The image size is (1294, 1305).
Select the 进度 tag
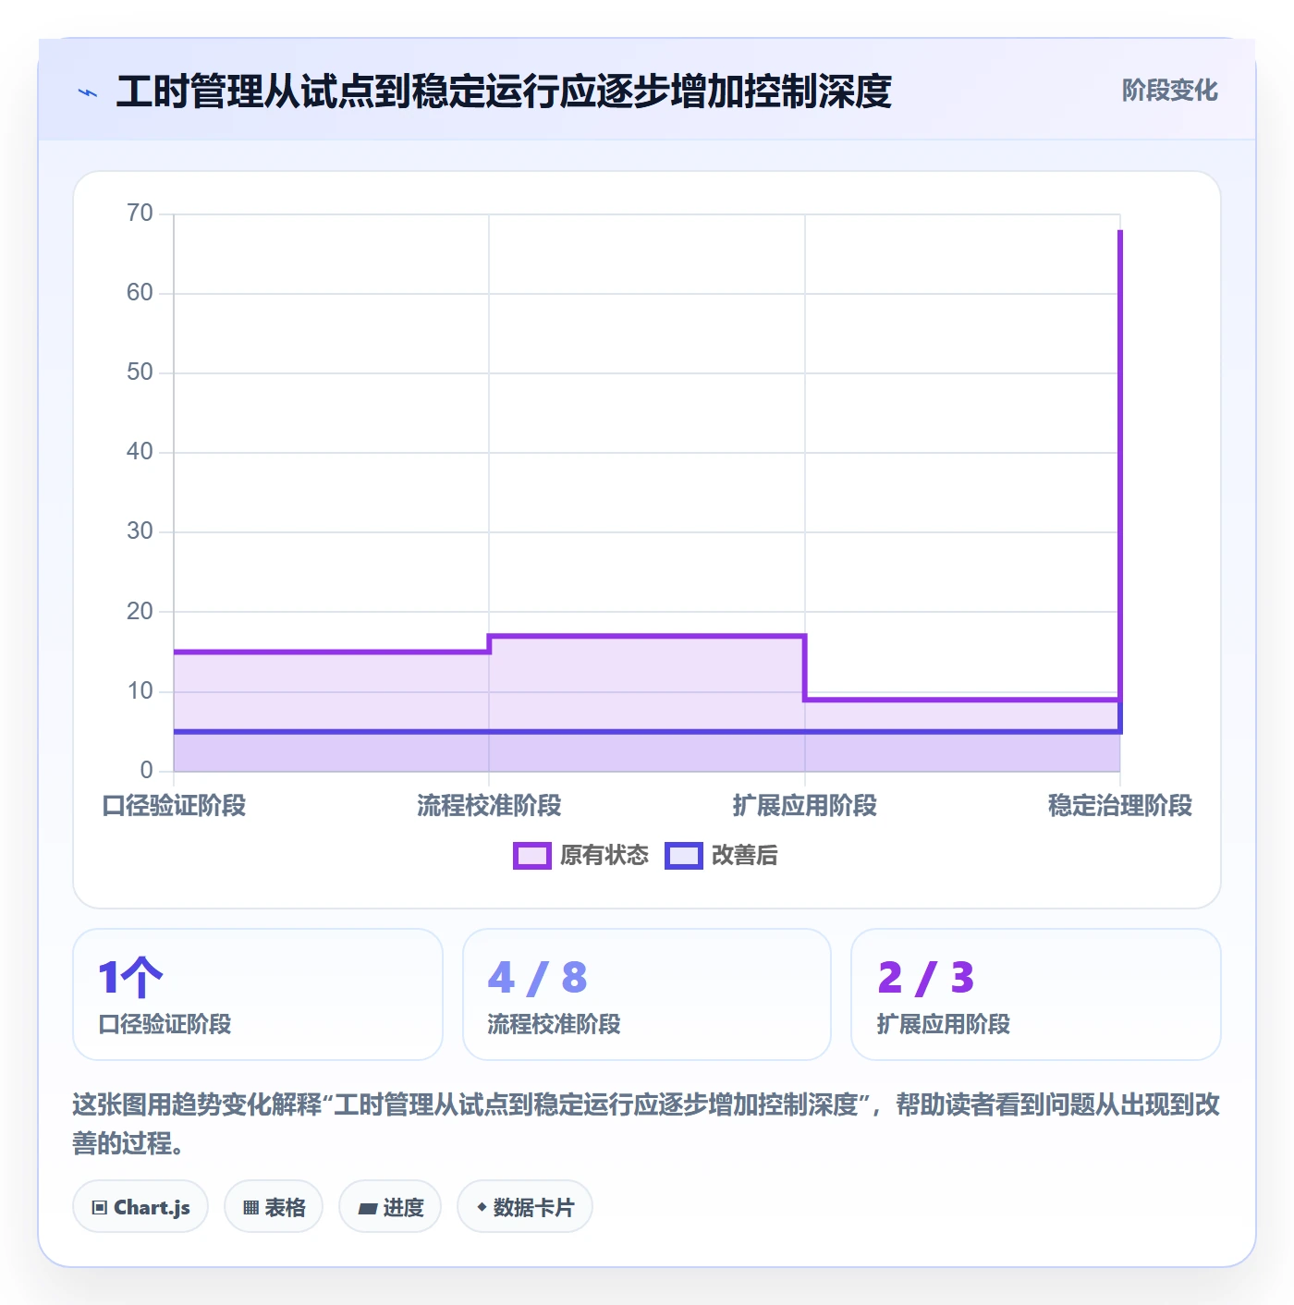pos(390,1206)
